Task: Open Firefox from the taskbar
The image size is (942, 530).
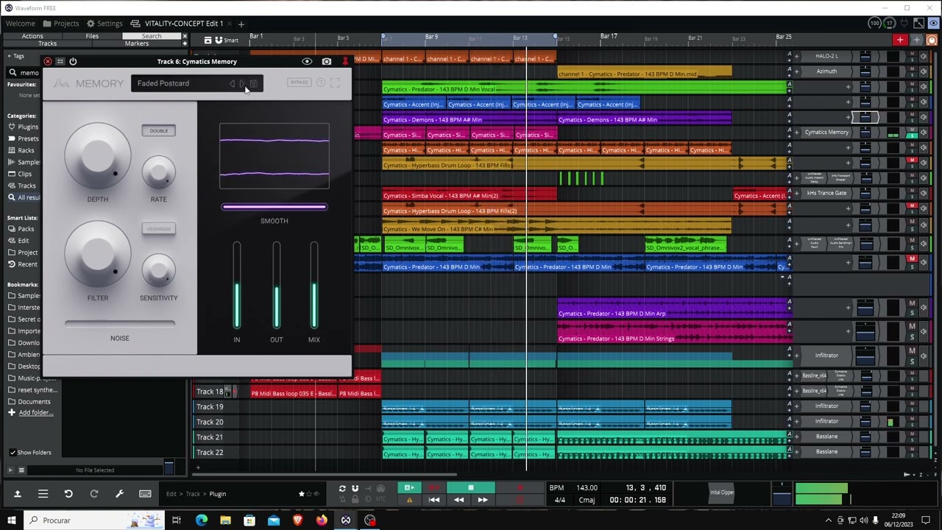Action: point(322,520)
